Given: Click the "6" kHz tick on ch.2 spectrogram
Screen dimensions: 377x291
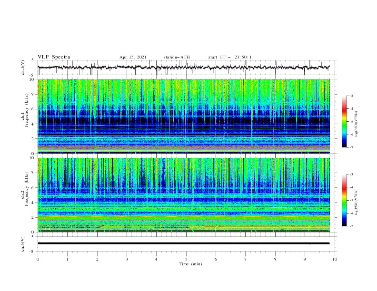Looking at the screenshot, I should [33, 188].
